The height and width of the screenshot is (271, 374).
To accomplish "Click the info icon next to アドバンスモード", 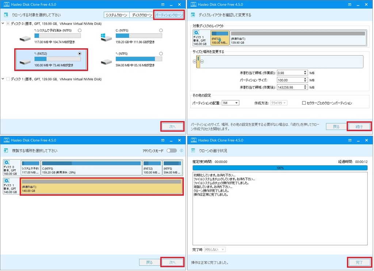I will (x=182, y=151).
